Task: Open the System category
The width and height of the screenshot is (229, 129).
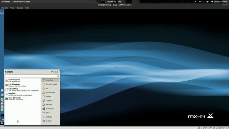Action: click(x=50, y=121)
